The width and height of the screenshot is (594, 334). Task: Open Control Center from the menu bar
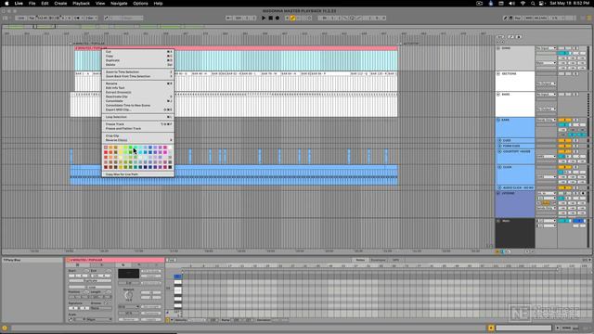(x=542, y=4)
